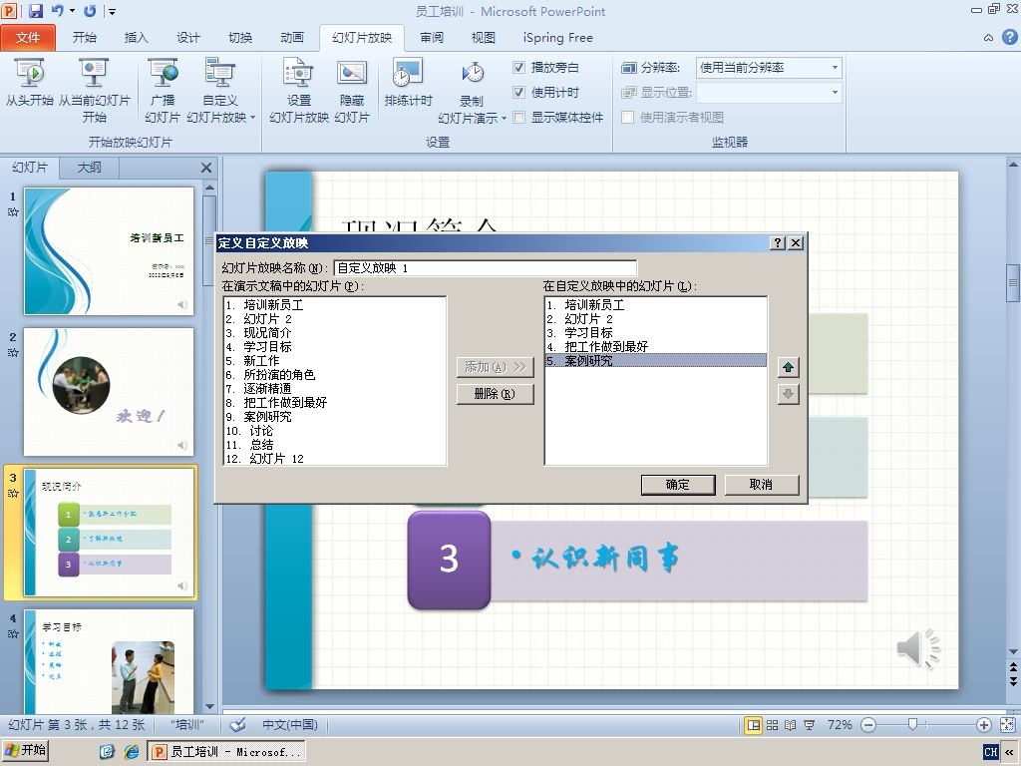The width and height of the screenshot is (1021, 766).
Task: Select 案例研究 in custom show list
Action: 656,361
